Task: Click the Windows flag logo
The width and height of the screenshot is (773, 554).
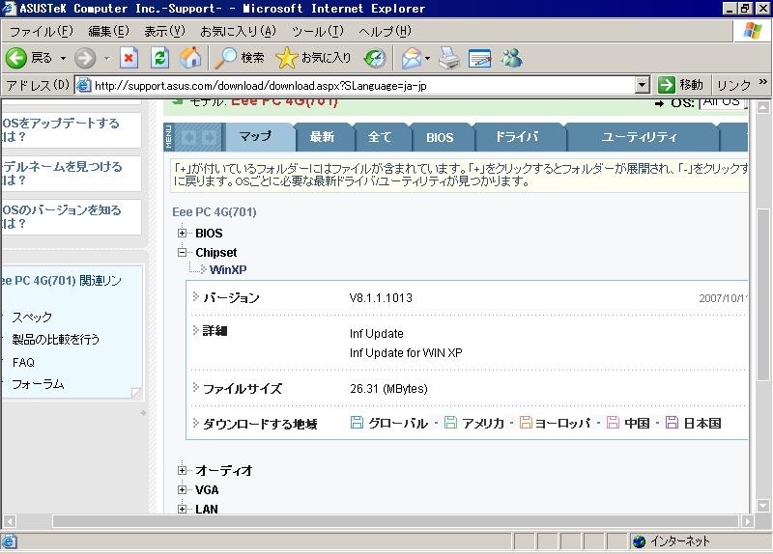Action: (753, 31)
